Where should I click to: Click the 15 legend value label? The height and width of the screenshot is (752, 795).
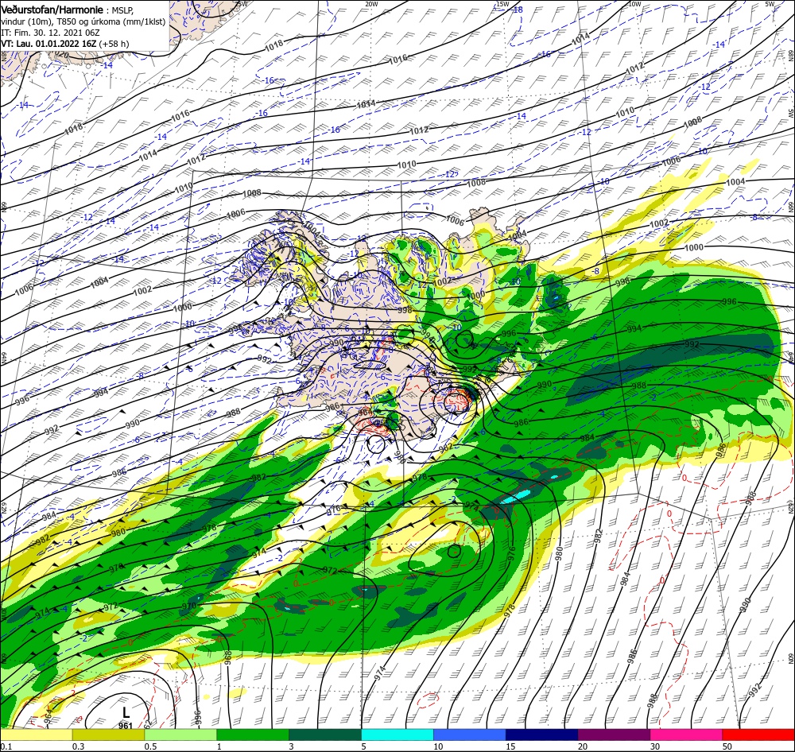tap(510, 746)
